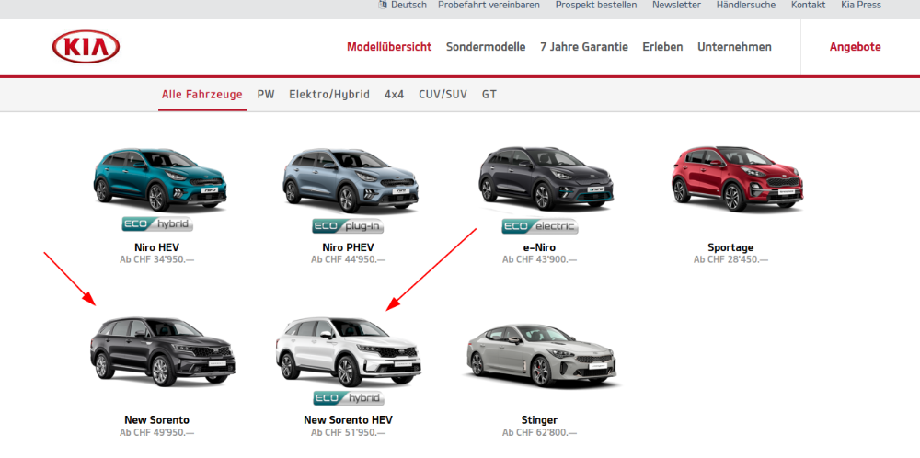Image resolution: width=920 pixels, height=458 pixels.
Task: Click price Ab CHF 43'900.—
Action: [539, 259]
